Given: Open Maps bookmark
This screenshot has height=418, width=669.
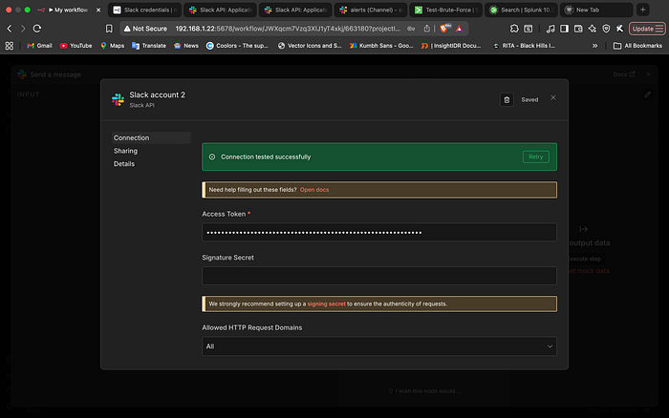Looking at the screenshot, I should pos(112,46).
